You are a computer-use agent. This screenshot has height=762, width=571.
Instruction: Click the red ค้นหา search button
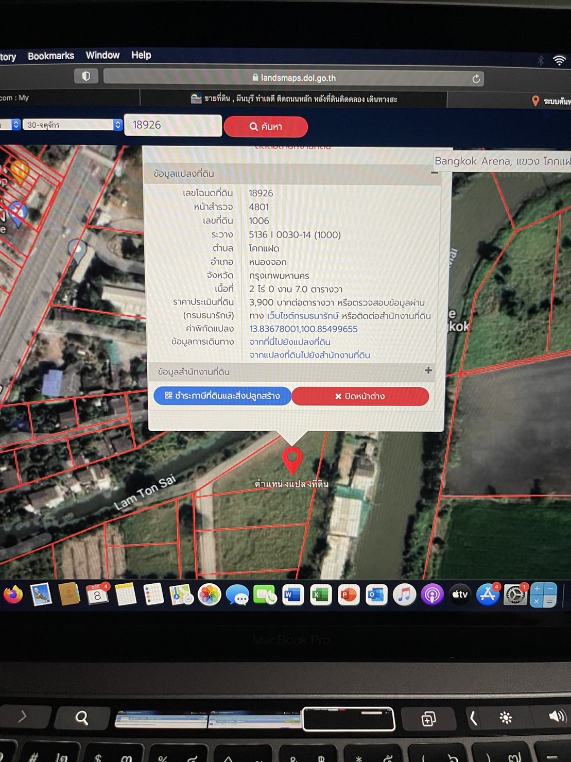coord(266,127)
